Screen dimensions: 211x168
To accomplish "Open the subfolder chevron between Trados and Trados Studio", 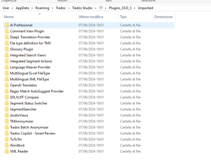I will tap(69, 8).
